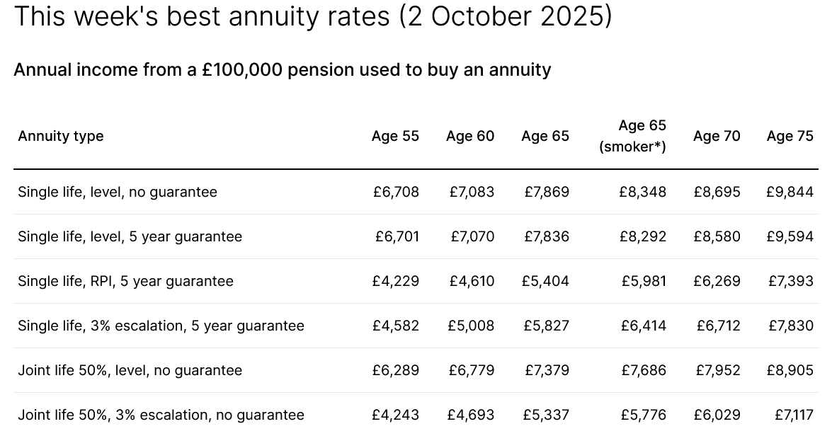
Task: Click the 'Age 65 (smoker*)' column header
Action: (x=632, y=136)
